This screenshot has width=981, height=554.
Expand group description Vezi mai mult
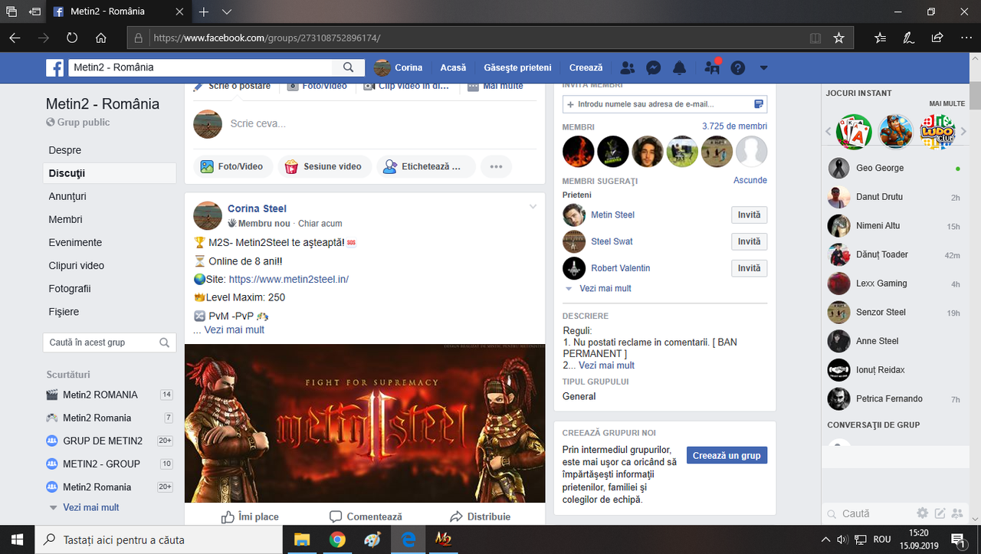coord(606,366)
